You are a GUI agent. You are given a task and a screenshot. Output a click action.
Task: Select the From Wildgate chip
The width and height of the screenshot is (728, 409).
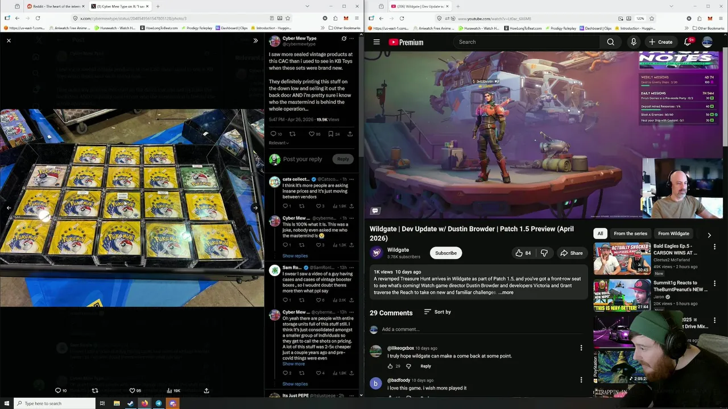[673, 233]
